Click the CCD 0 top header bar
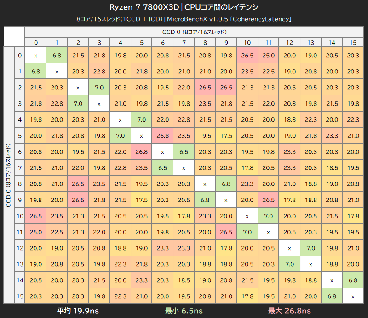368x318 pixels. [194, 32]
